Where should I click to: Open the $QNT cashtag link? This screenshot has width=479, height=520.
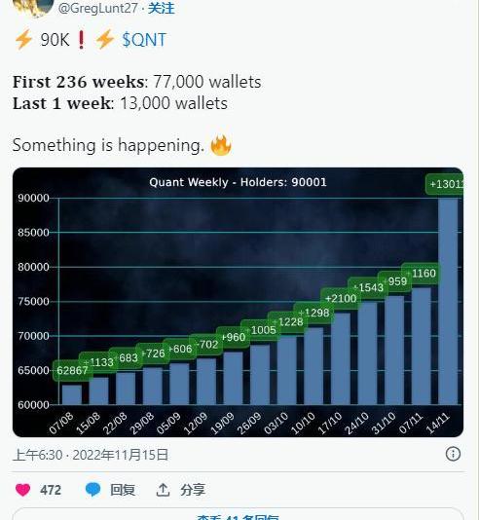(144, 40)
